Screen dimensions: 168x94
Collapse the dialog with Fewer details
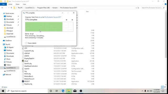[31, 43]
